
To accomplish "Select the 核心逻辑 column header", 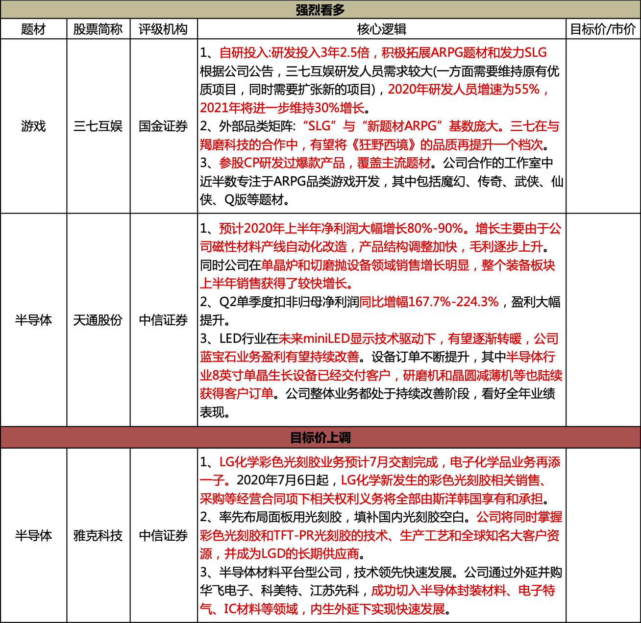I will 382,29.
